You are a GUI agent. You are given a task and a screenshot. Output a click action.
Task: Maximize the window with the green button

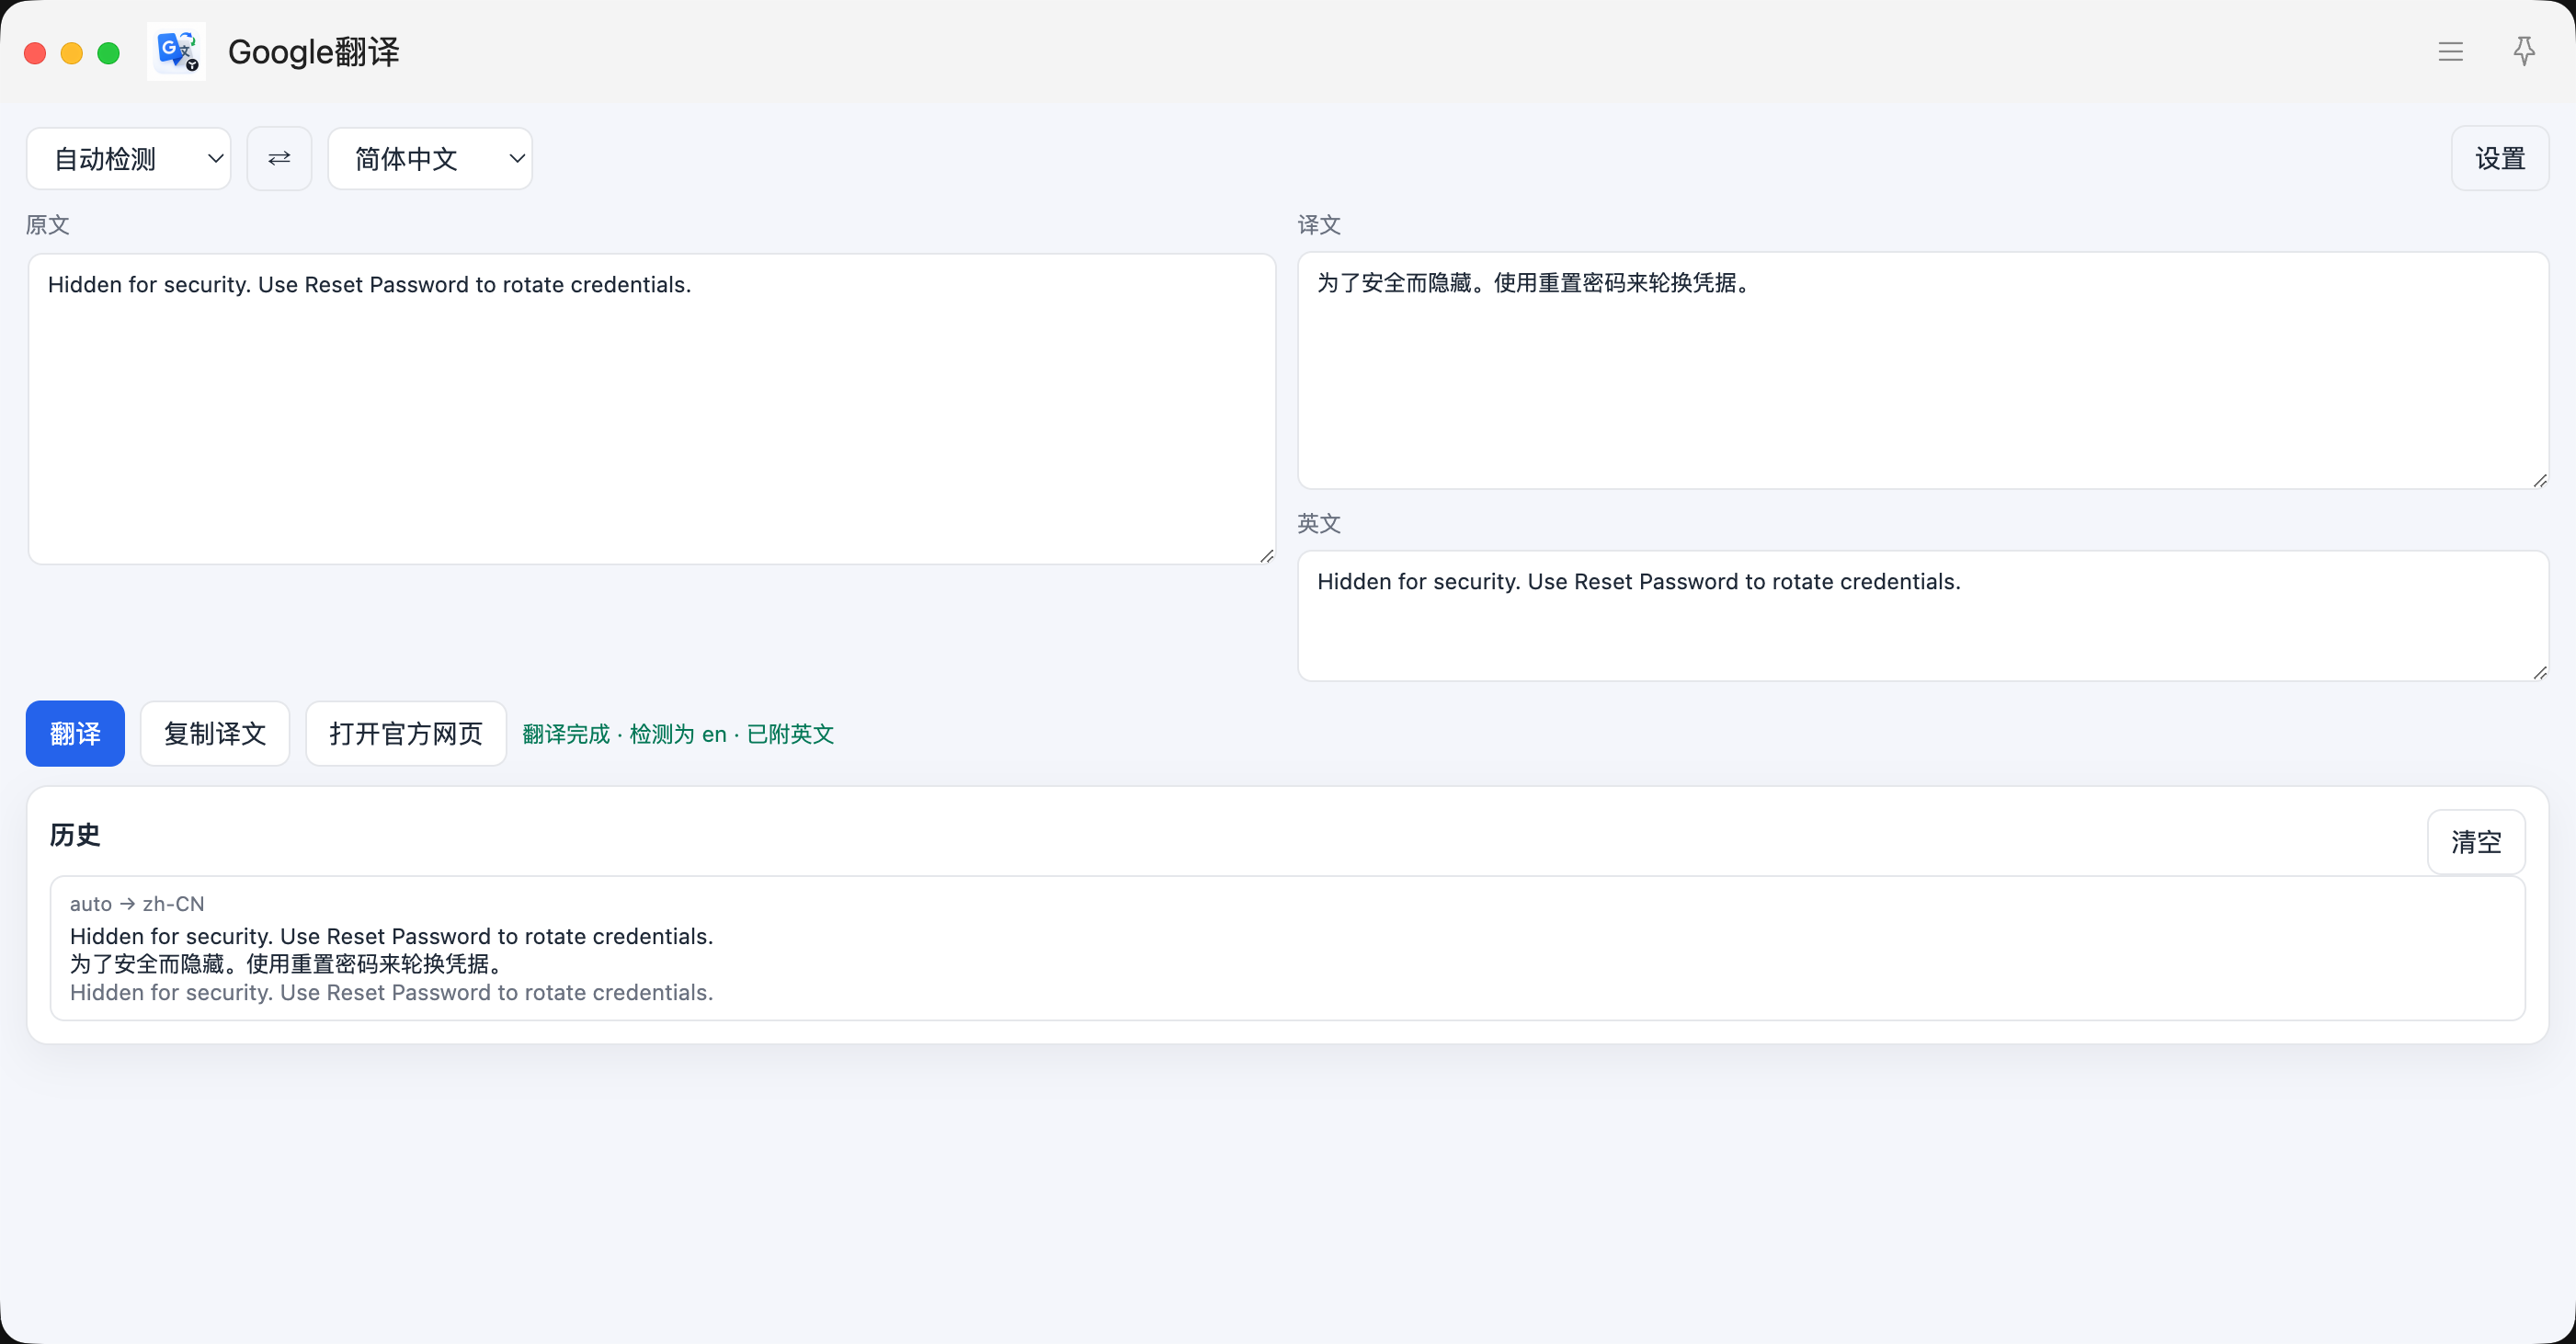click(109, 52)
